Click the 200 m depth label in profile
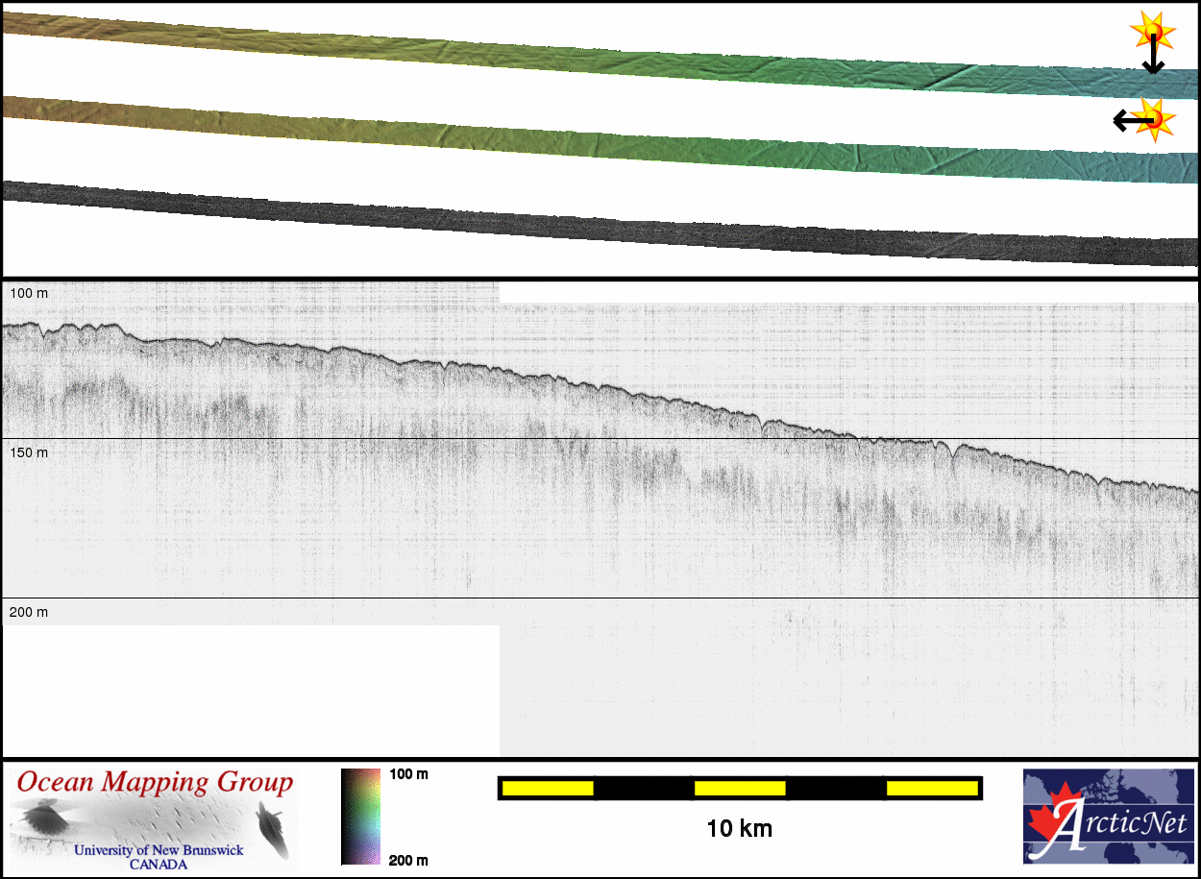Image resolution: width=1201 pixels, height=879 pixels. pyautogui.click(x=29, y=612)
